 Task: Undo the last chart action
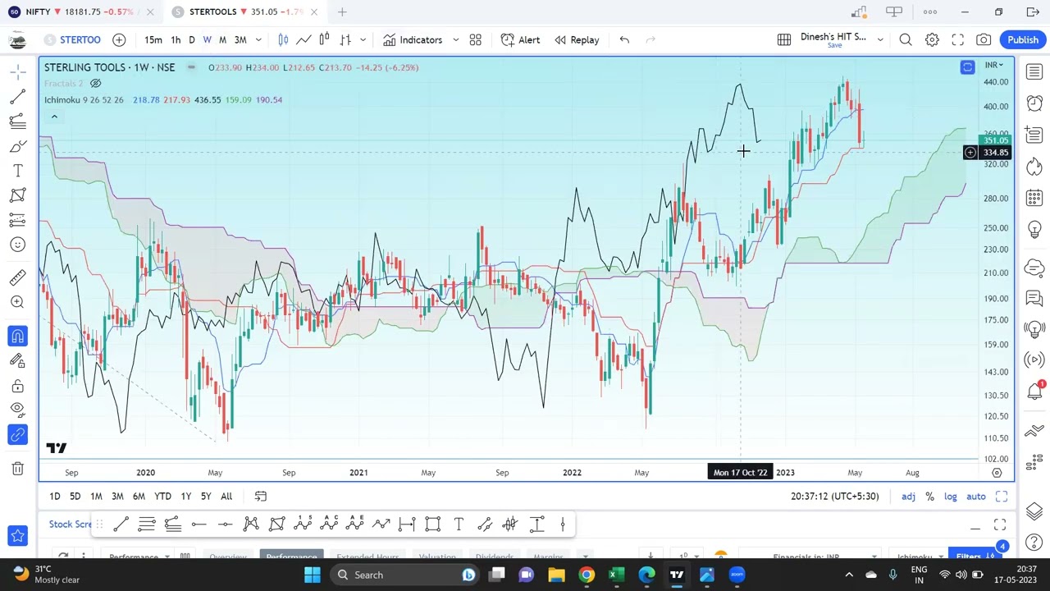coord(624,39)
